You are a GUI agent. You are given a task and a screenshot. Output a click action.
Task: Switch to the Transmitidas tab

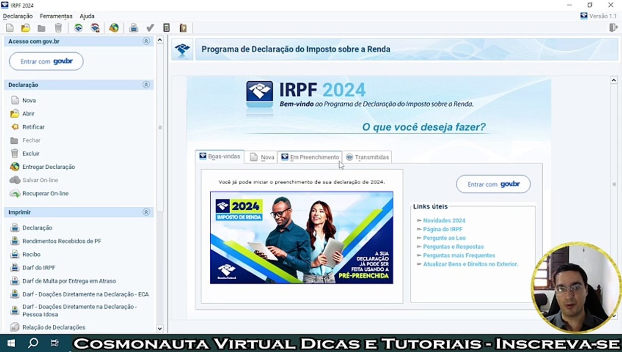(367, 157)
